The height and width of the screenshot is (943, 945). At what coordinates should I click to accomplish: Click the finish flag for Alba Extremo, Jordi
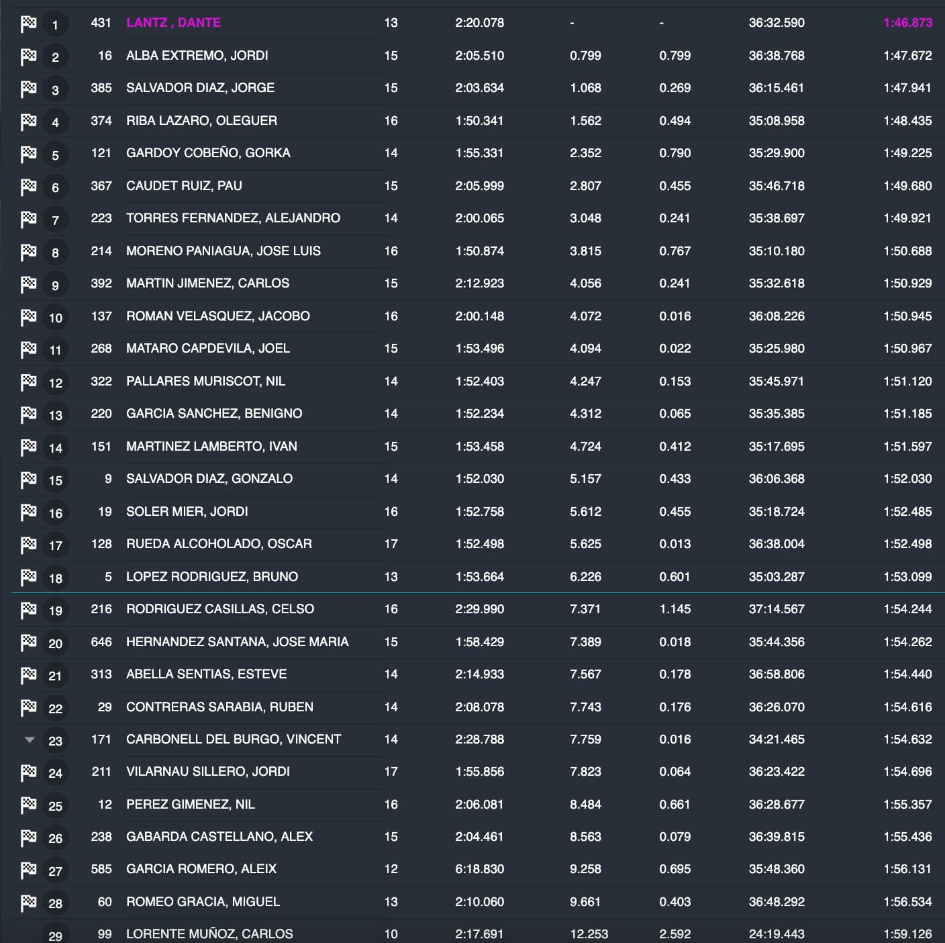[28, 56]
